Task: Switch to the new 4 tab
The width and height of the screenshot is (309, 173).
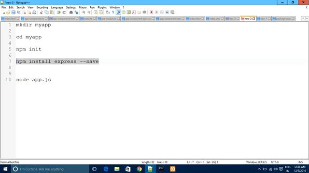Action: pos(264,19)
